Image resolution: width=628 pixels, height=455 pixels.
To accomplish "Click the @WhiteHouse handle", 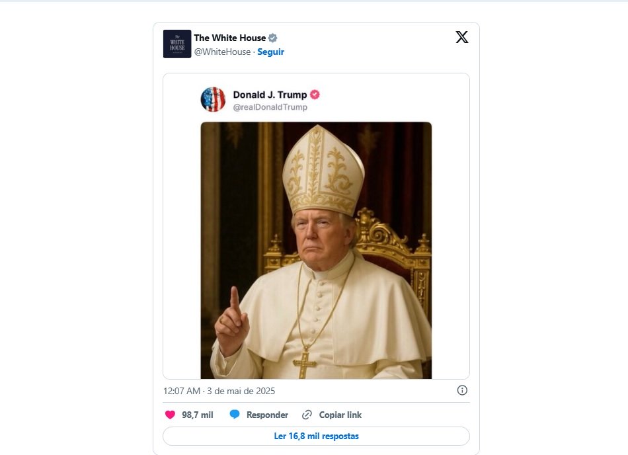I will tap(222, 52).
